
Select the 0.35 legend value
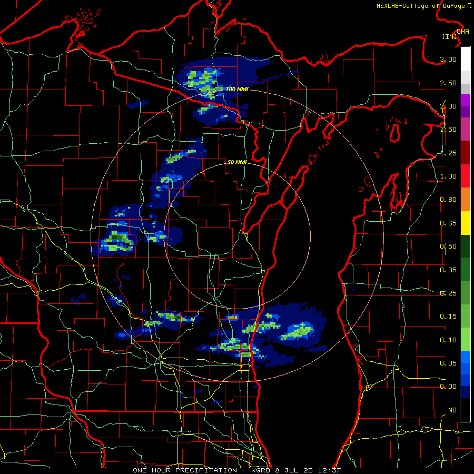pos(448,270)
